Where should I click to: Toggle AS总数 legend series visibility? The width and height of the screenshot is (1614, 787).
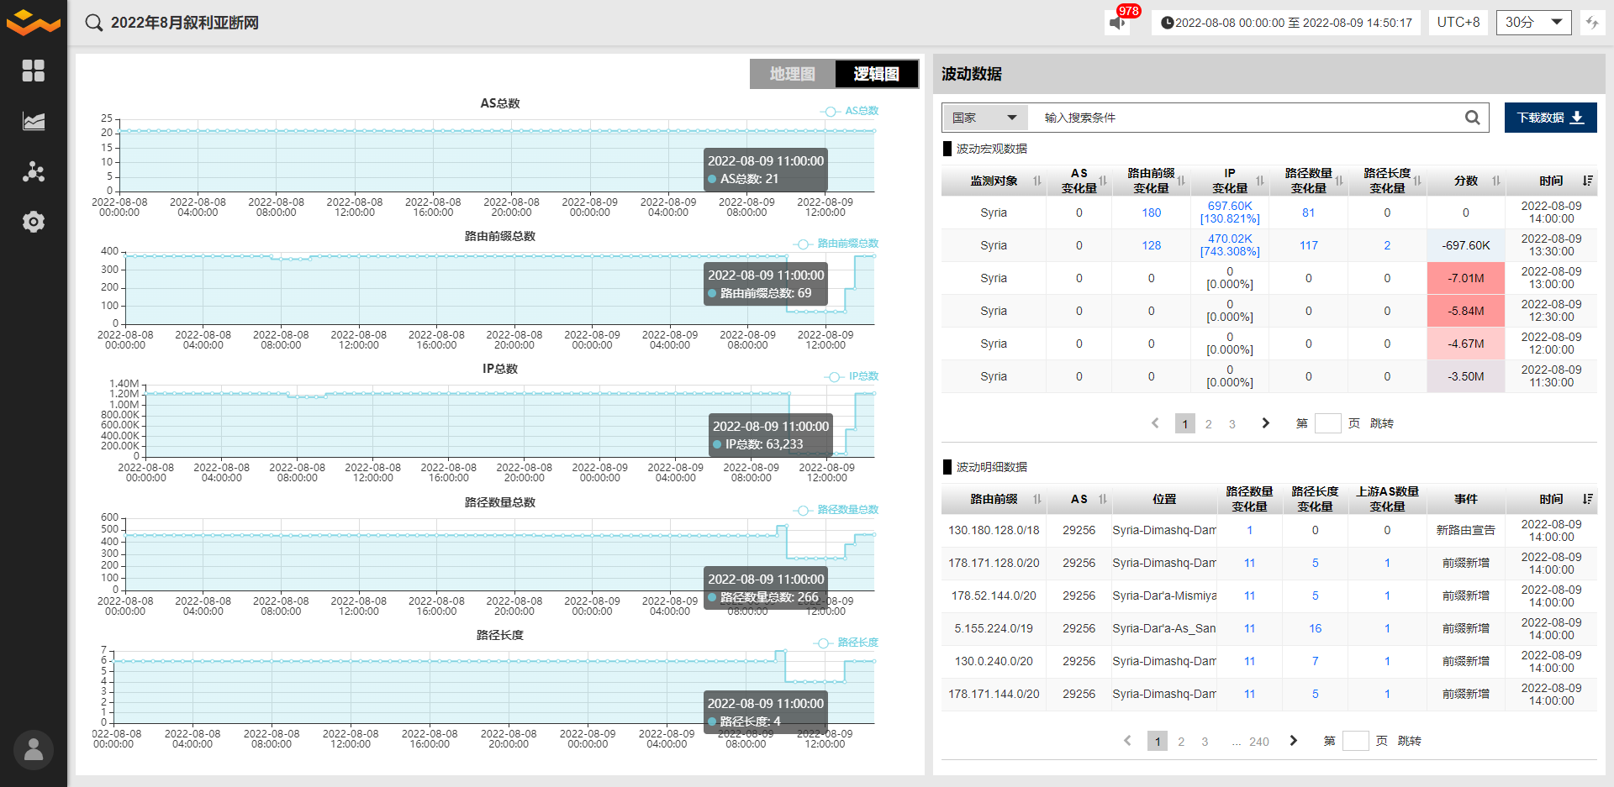tap(849, 111)
